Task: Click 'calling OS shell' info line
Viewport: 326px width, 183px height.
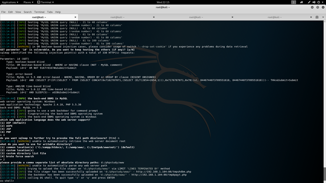Action: [x=57, y=178]
